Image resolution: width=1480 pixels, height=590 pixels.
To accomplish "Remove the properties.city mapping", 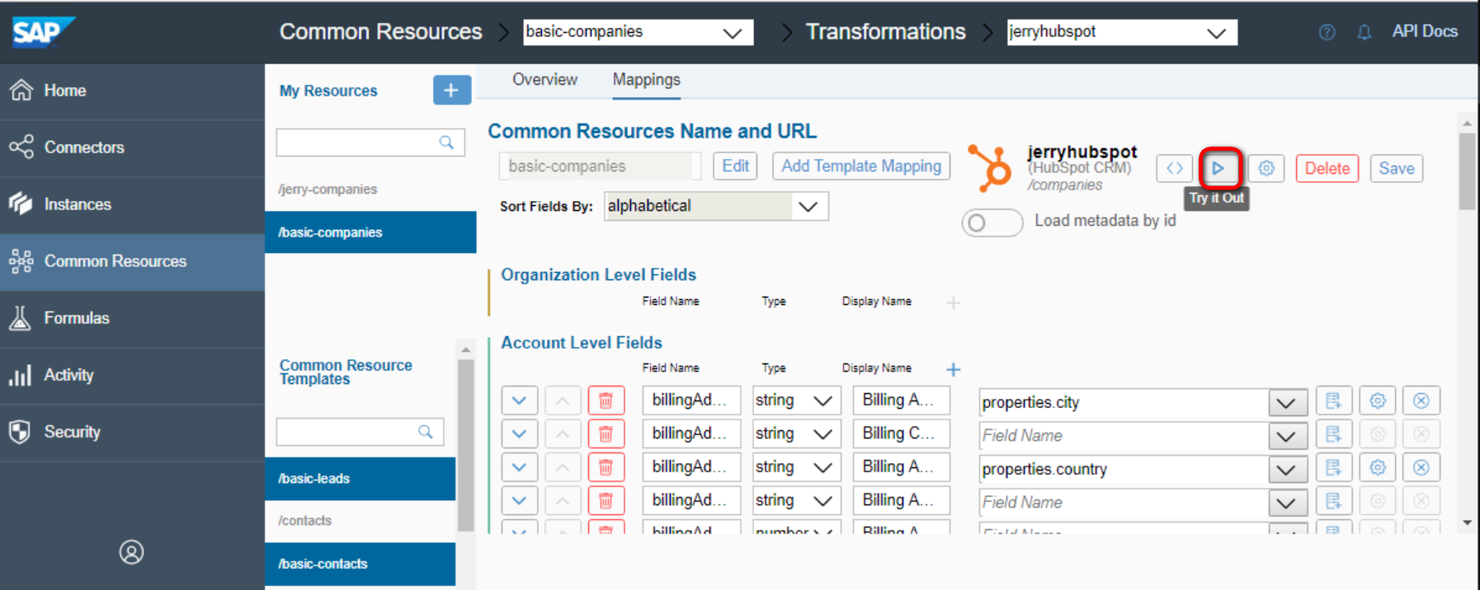I will 1421,400.
